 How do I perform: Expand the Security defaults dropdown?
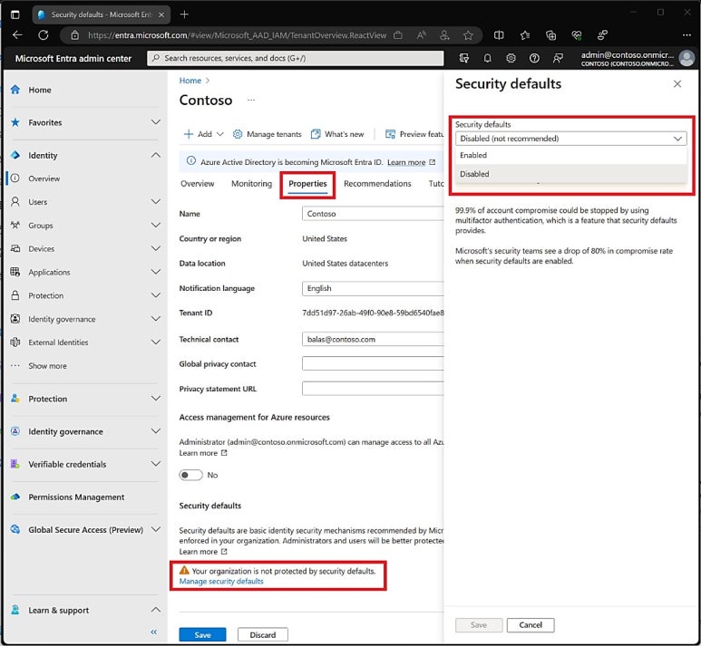(x=570, y=139)
